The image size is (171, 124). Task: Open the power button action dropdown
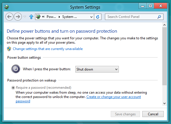coord(97,69)
